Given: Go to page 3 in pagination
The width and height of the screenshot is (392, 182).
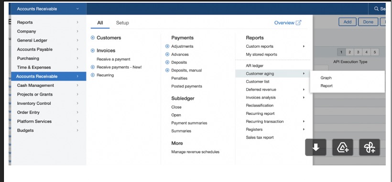Looking at the screenshot, I should (x=358, y=52).
